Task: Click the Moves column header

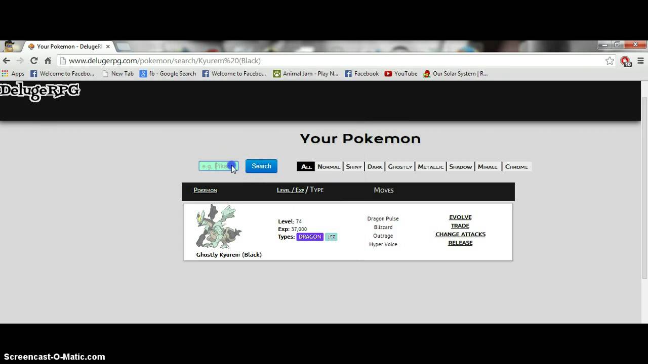Action: 383,190
